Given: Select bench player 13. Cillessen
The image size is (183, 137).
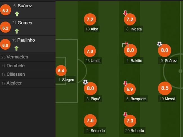Looking at the screenshot, I should point(28,75).
